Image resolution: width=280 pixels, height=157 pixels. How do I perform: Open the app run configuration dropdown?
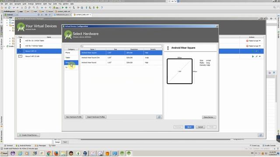(x=56, y=8)
